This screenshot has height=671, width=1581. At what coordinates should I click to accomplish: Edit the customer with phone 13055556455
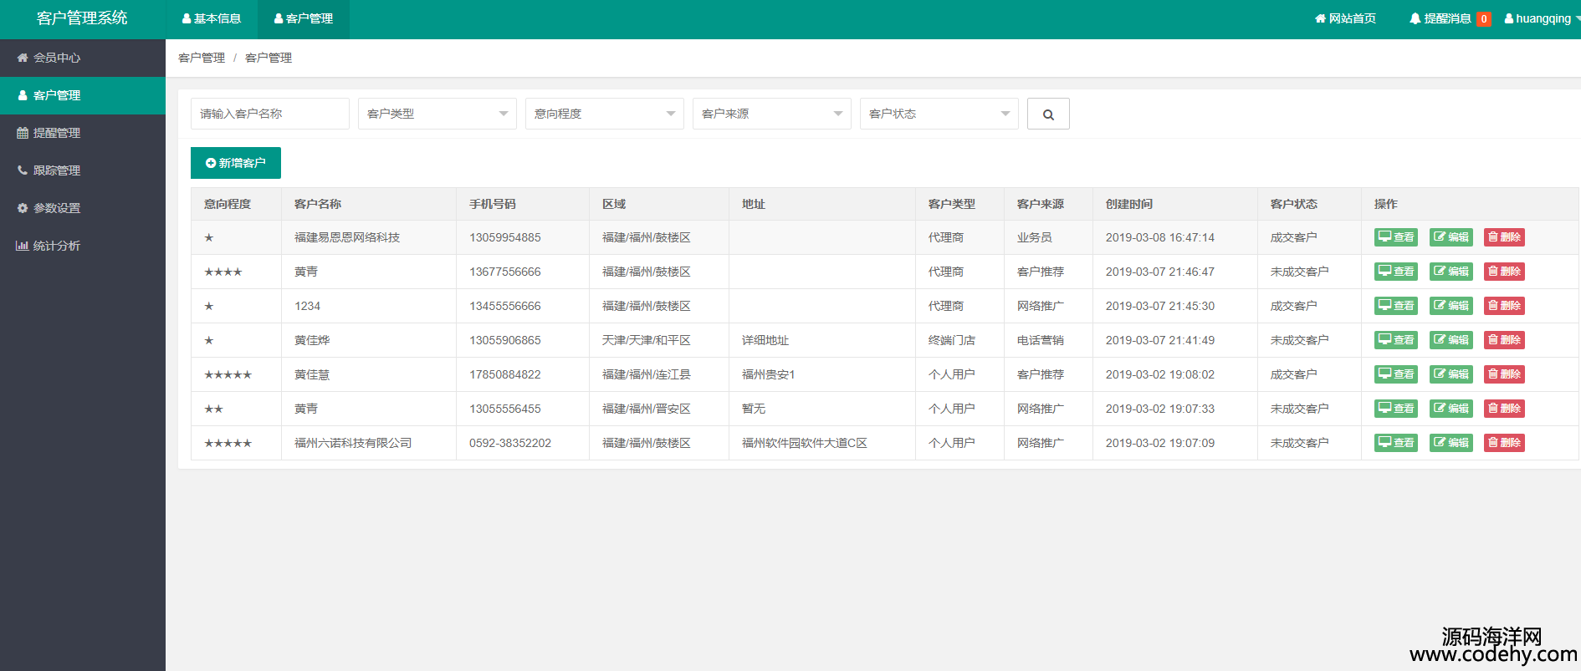1451,409
